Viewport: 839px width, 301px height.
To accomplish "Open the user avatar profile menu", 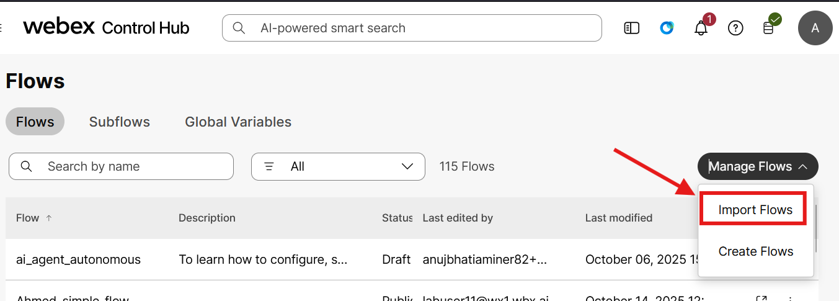I will click(815, 28).
